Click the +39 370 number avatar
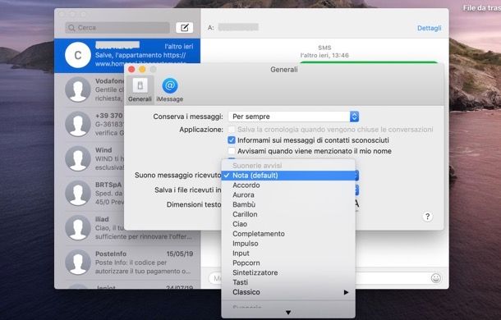Viewport: 501px width, 320px height. [78, 124]
